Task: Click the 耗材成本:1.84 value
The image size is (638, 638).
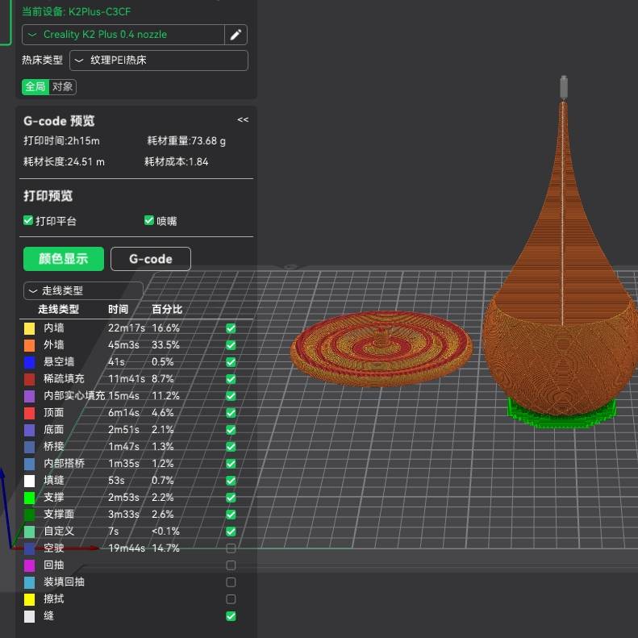Action: 176,162
